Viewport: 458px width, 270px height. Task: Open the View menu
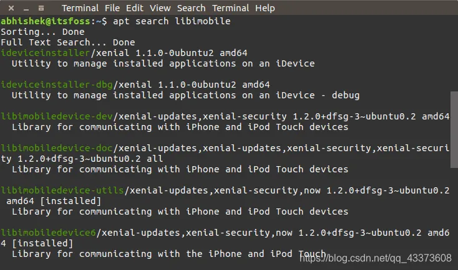160,8
